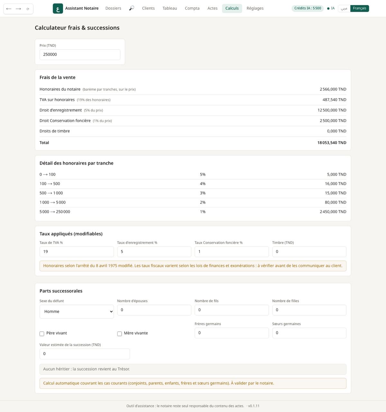
Task: Click the Timbre (TND) input field
Action: (309, 252)
